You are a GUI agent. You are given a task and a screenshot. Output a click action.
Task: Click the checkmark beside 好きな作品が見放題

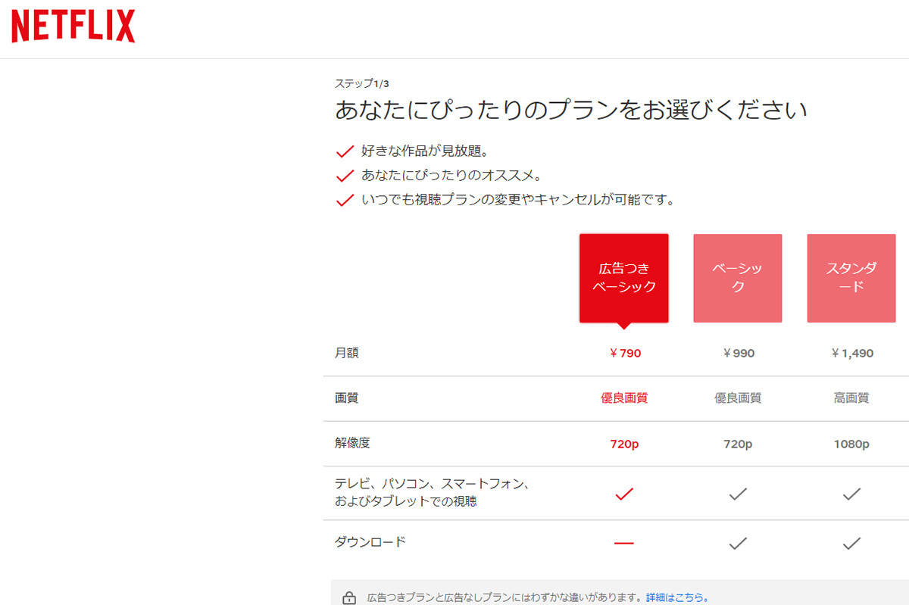coord(345,150)
